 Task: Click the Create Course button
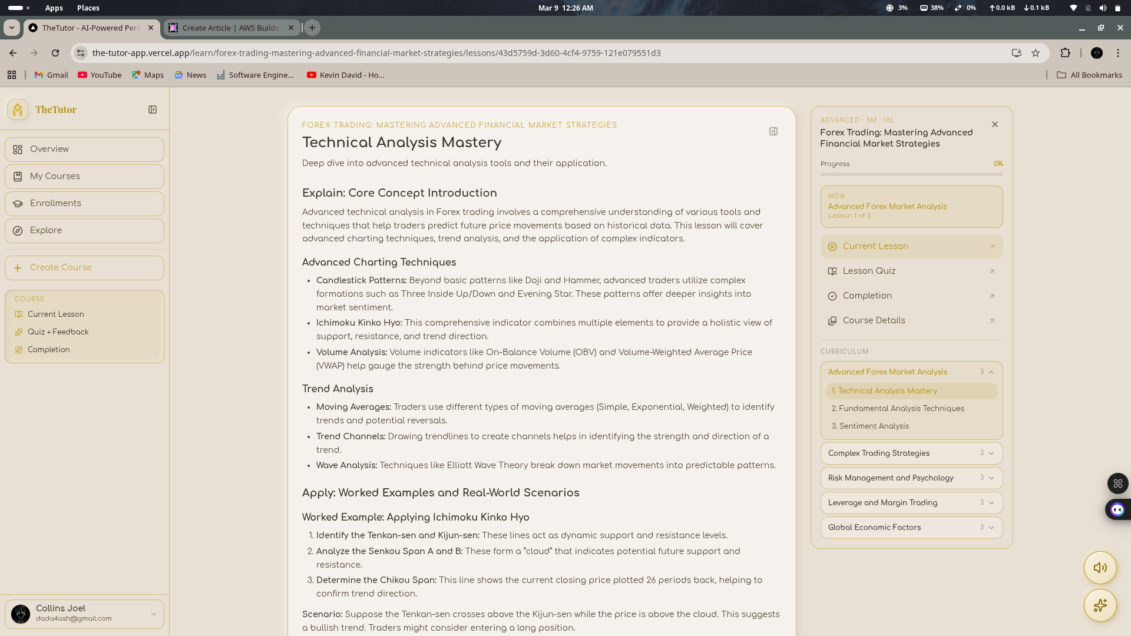pyautogui.click(x=84, y=267)
